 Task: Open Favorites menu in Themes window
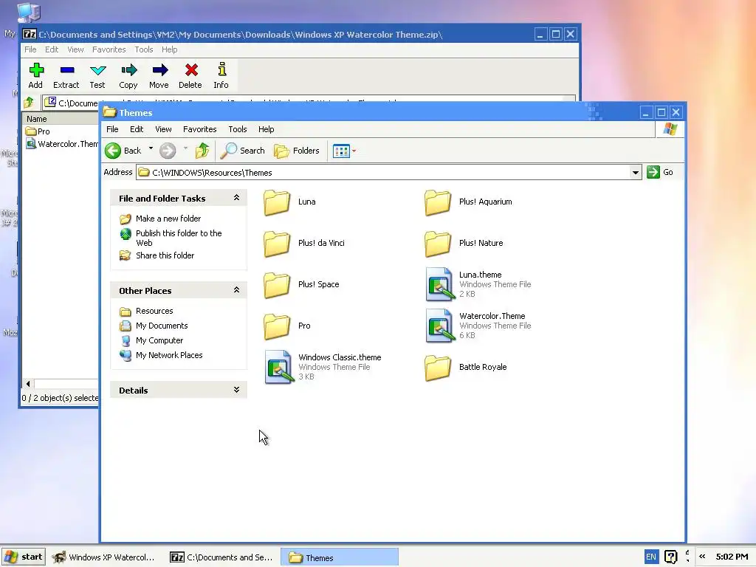tap(199, 129)
